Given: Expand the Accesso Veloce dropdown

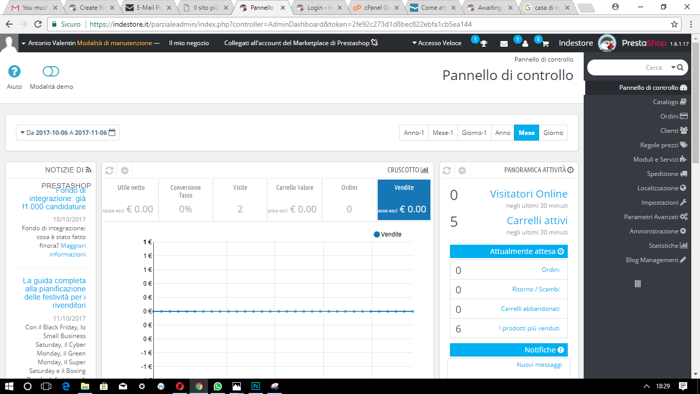Looking at the screenshot, I should (437, 43).
